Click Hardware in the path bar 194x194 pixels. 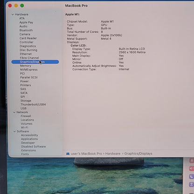(x=113, y=153)
